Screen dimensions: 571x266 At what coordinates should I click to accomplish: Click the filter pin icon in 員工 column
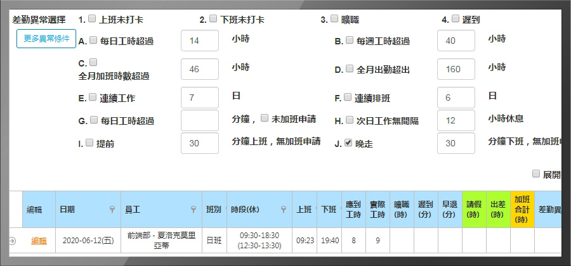coord(194,209)
